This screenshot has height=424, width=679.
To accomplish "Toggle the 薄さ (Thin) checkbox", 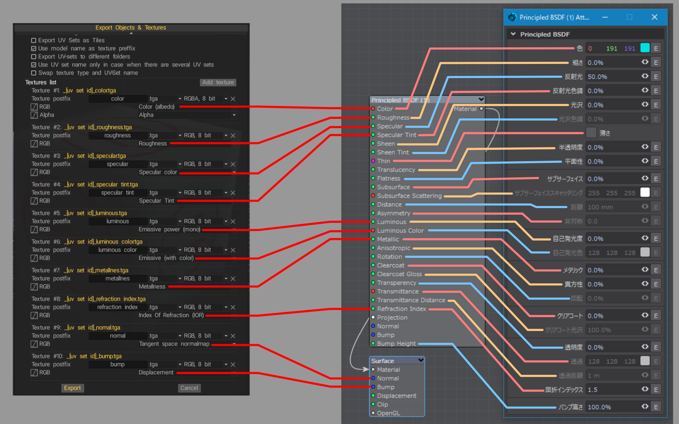I will (591, 133).
